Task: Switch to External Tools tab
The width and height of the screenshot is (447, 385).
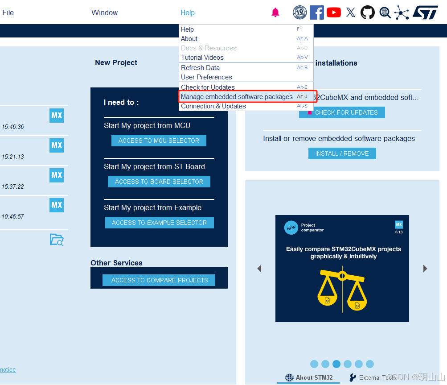Action: (373, 377)
